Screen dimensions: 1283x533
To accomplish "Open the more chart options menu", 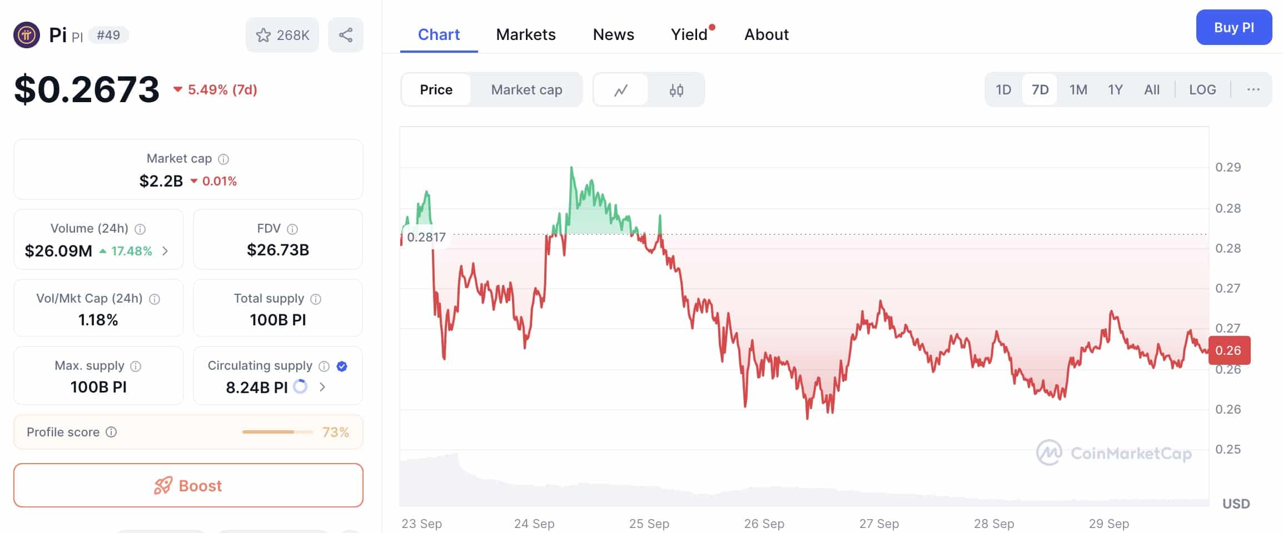I will (1253, 90).
